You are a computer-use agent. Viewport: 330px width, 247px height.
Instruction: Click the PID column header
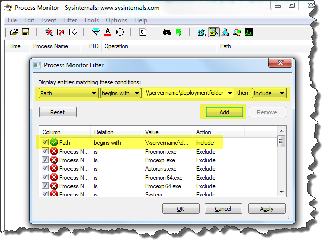(91, 46)
